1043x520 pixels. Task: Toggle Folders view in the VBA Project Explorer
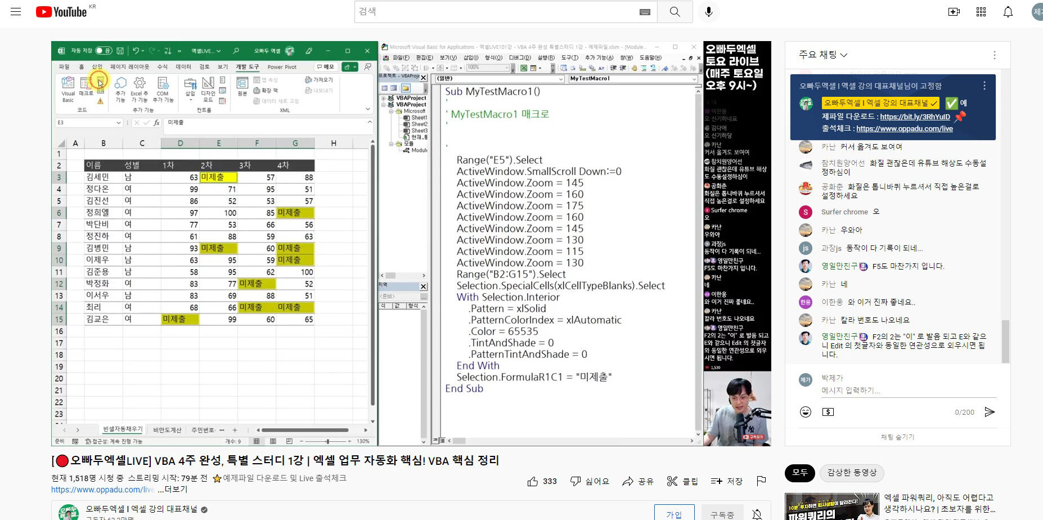(x=406, y=89)
